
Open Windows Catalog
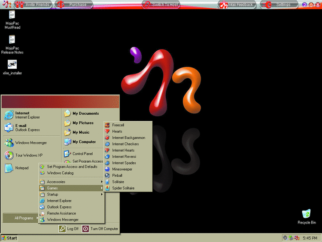tap(72, 173)
